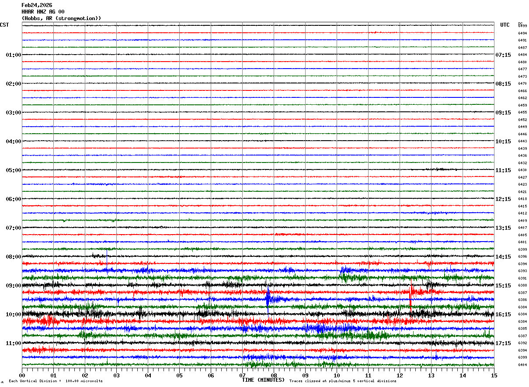Image resolution: width=529 pixels, height=387 pixels.
Task: Select the 03:00 CST row label
Action: pos(13,113)
